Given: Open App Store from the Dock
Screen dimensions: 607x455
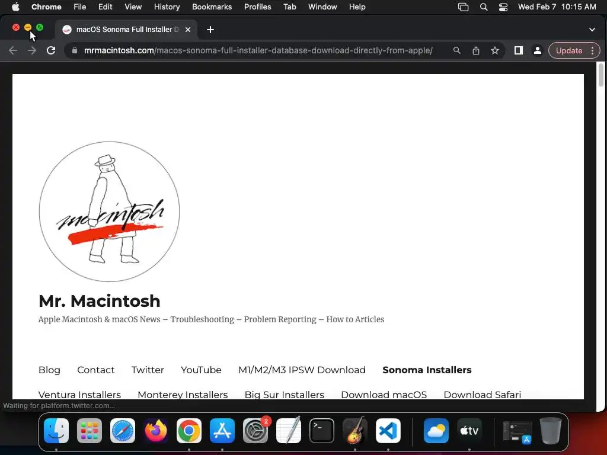Looking at the screenshot, I should click(x=222, y=431).
